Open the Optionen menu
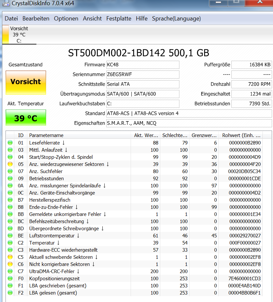The width and height of the screenshot is (273, 302). pos(66,19)
